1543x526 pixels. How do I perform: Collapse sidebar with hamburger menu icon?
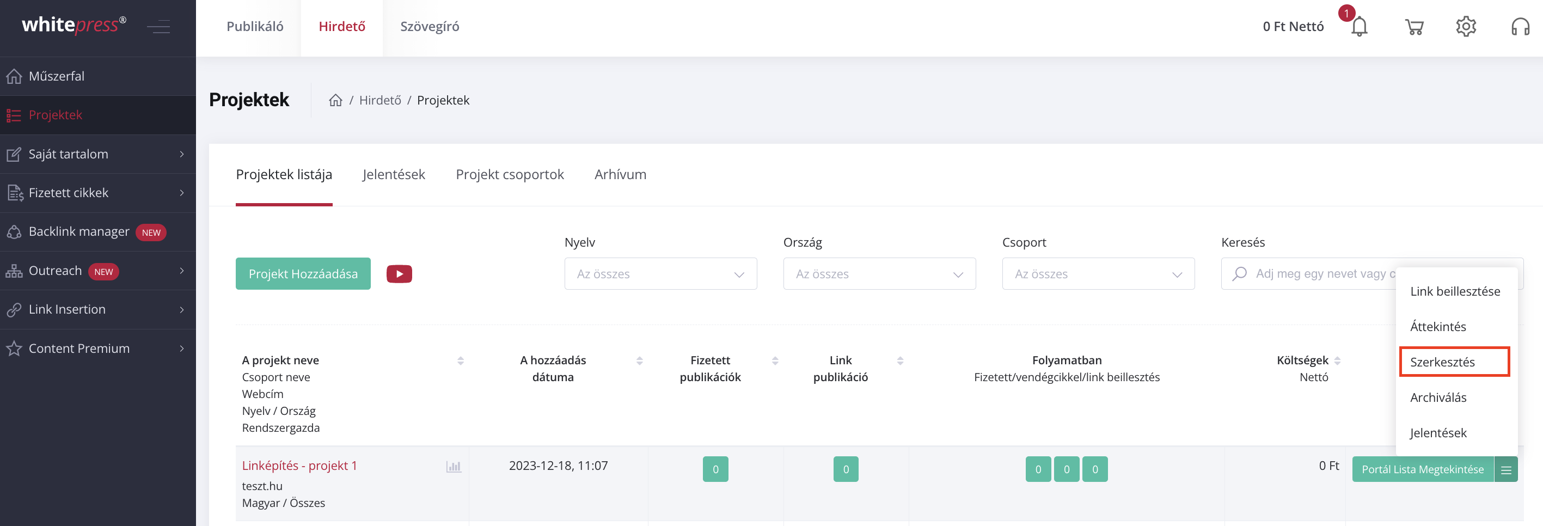point(159,26)
